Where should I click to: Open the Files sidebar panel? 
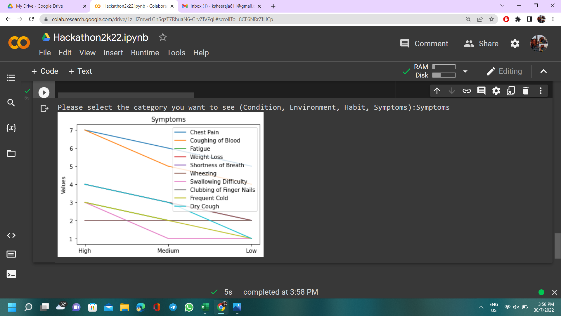tap(11, 153)
